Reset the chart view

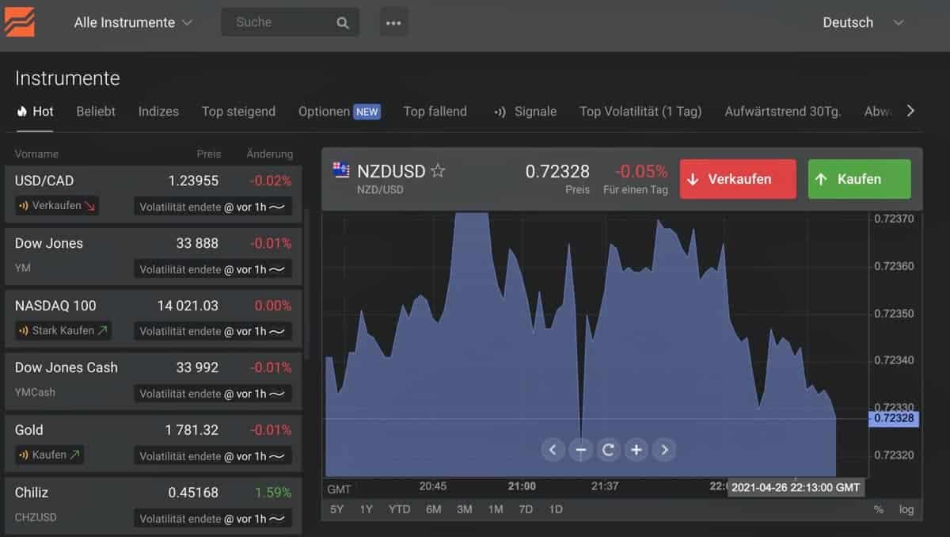(x=608, y=450)
